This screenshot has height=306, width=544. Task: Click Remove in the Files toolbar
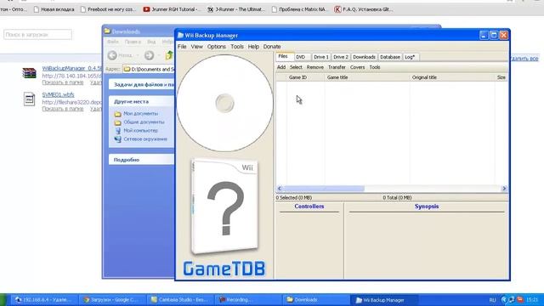click(x=315, y=67)
